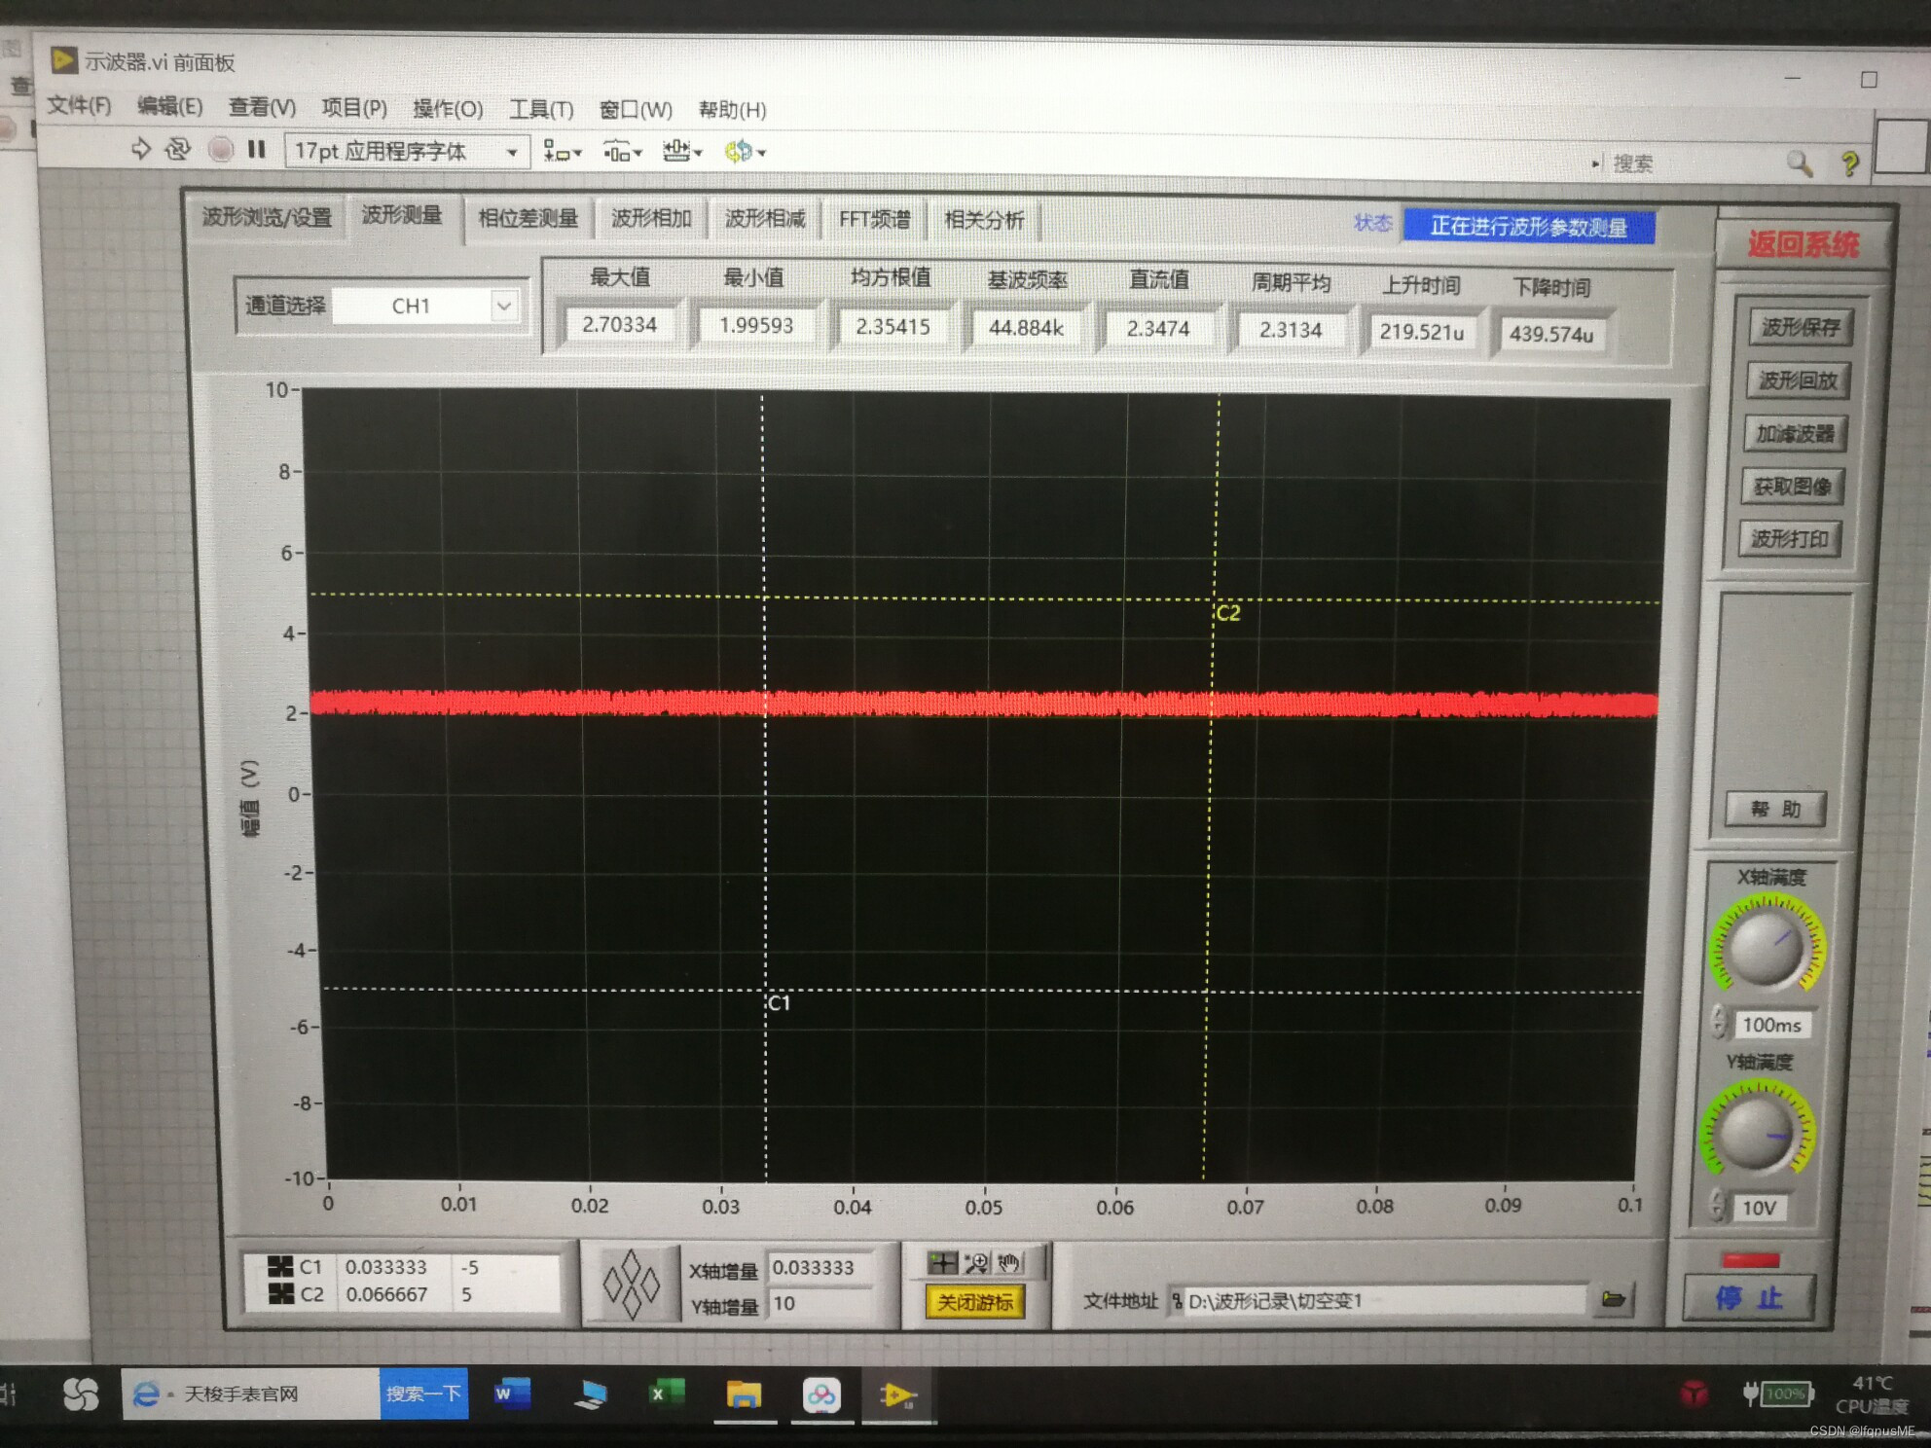Click the Pause execution icon
Viewport: 1931px width, 1448px height.
pos(256,150)
